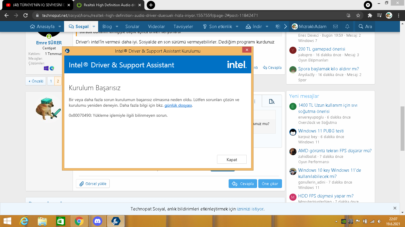Open the günlük dosyası log link

point(178,105)
